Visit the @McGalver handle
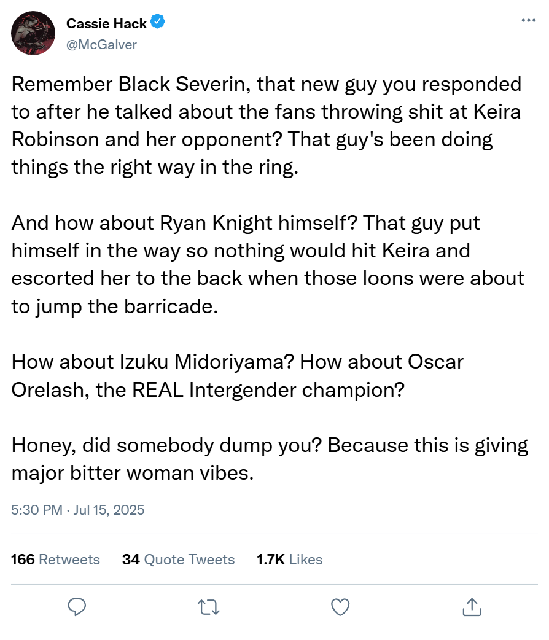This screenshot has width=549, height=640. pos(101,44)
